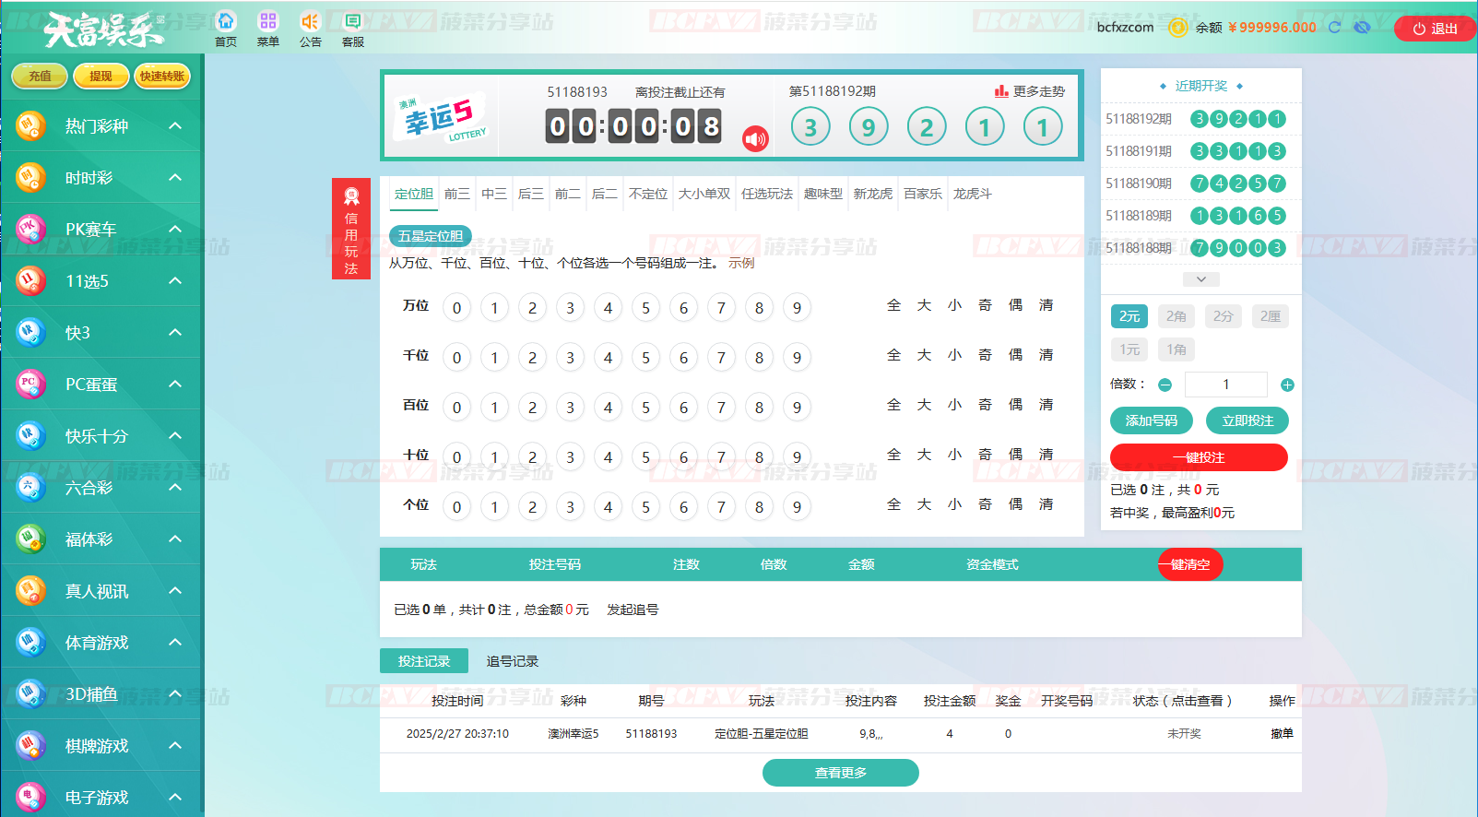Expand the PK赛车 sidebar category

point(101,230)
